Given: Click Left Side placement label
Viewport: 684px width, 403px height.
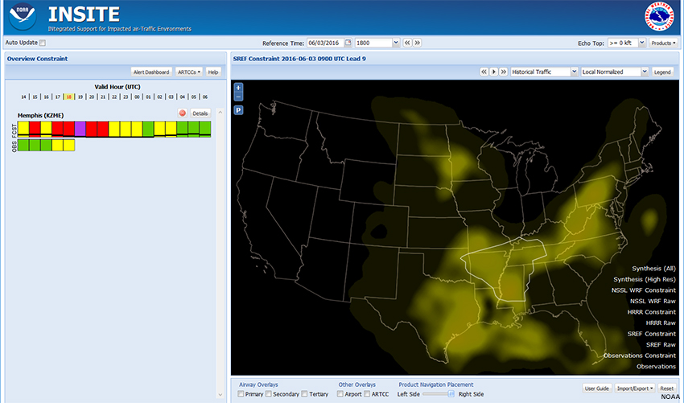Looking at the screenshot, I should tap(408, 394).
